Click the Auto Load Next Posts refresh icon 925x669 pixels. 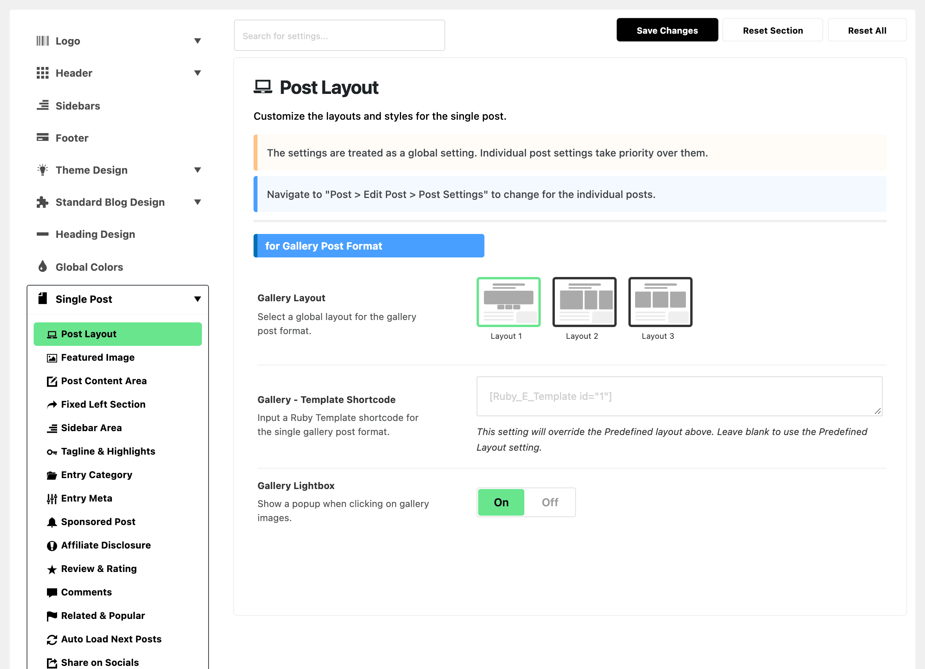click(x=52, y=640)
